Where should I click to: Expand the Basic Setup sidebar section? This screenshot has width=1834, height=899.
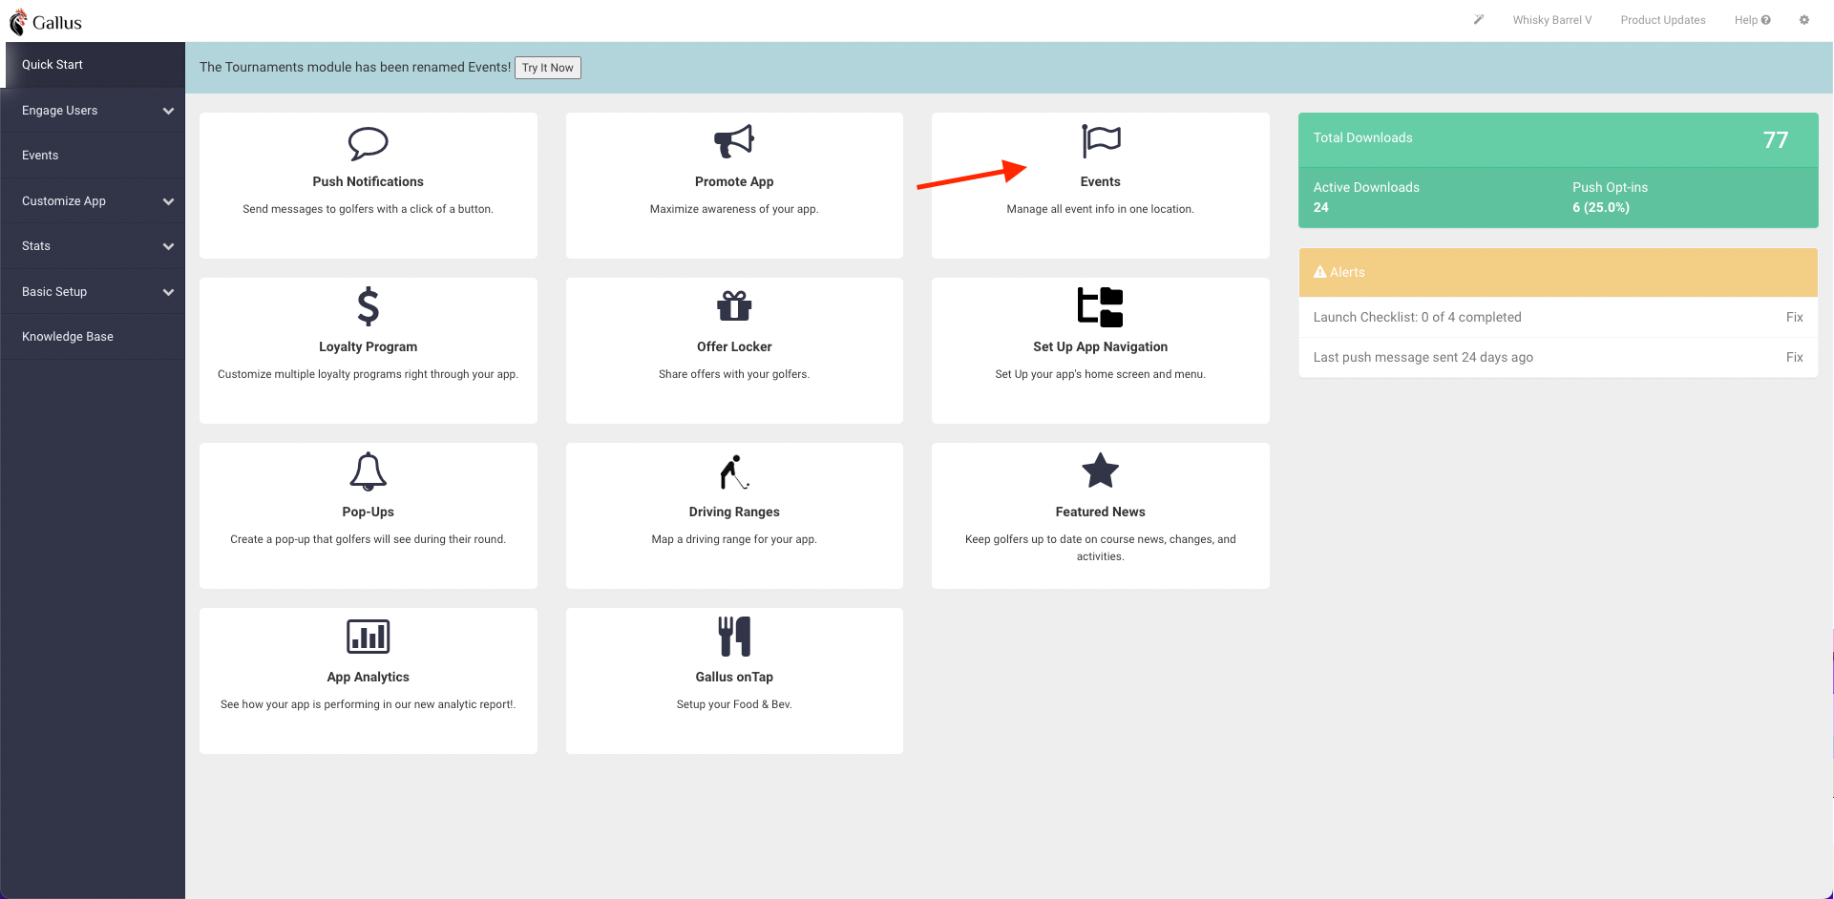click(x=93, y=292)
